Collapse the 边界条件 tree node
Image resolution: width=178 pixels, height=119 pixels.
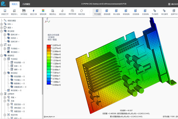tap(2, 93)
